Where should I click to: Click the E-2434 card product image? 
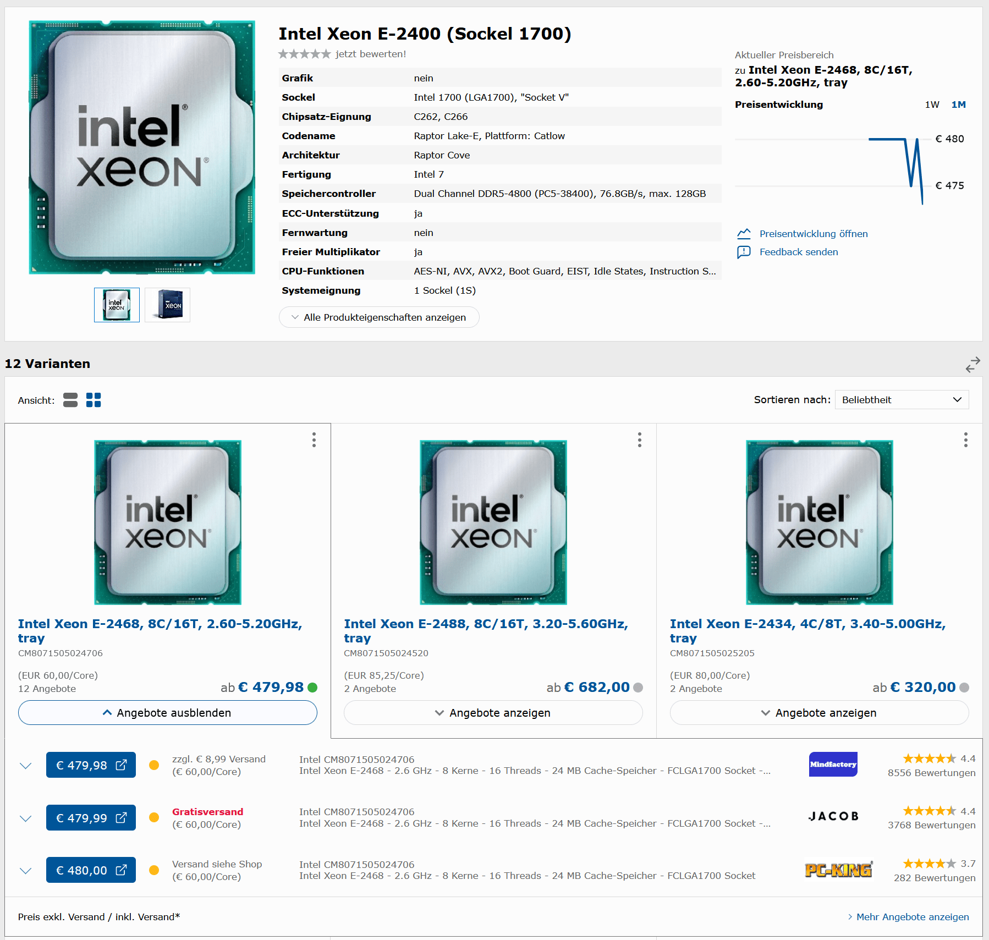pos(820,522)
